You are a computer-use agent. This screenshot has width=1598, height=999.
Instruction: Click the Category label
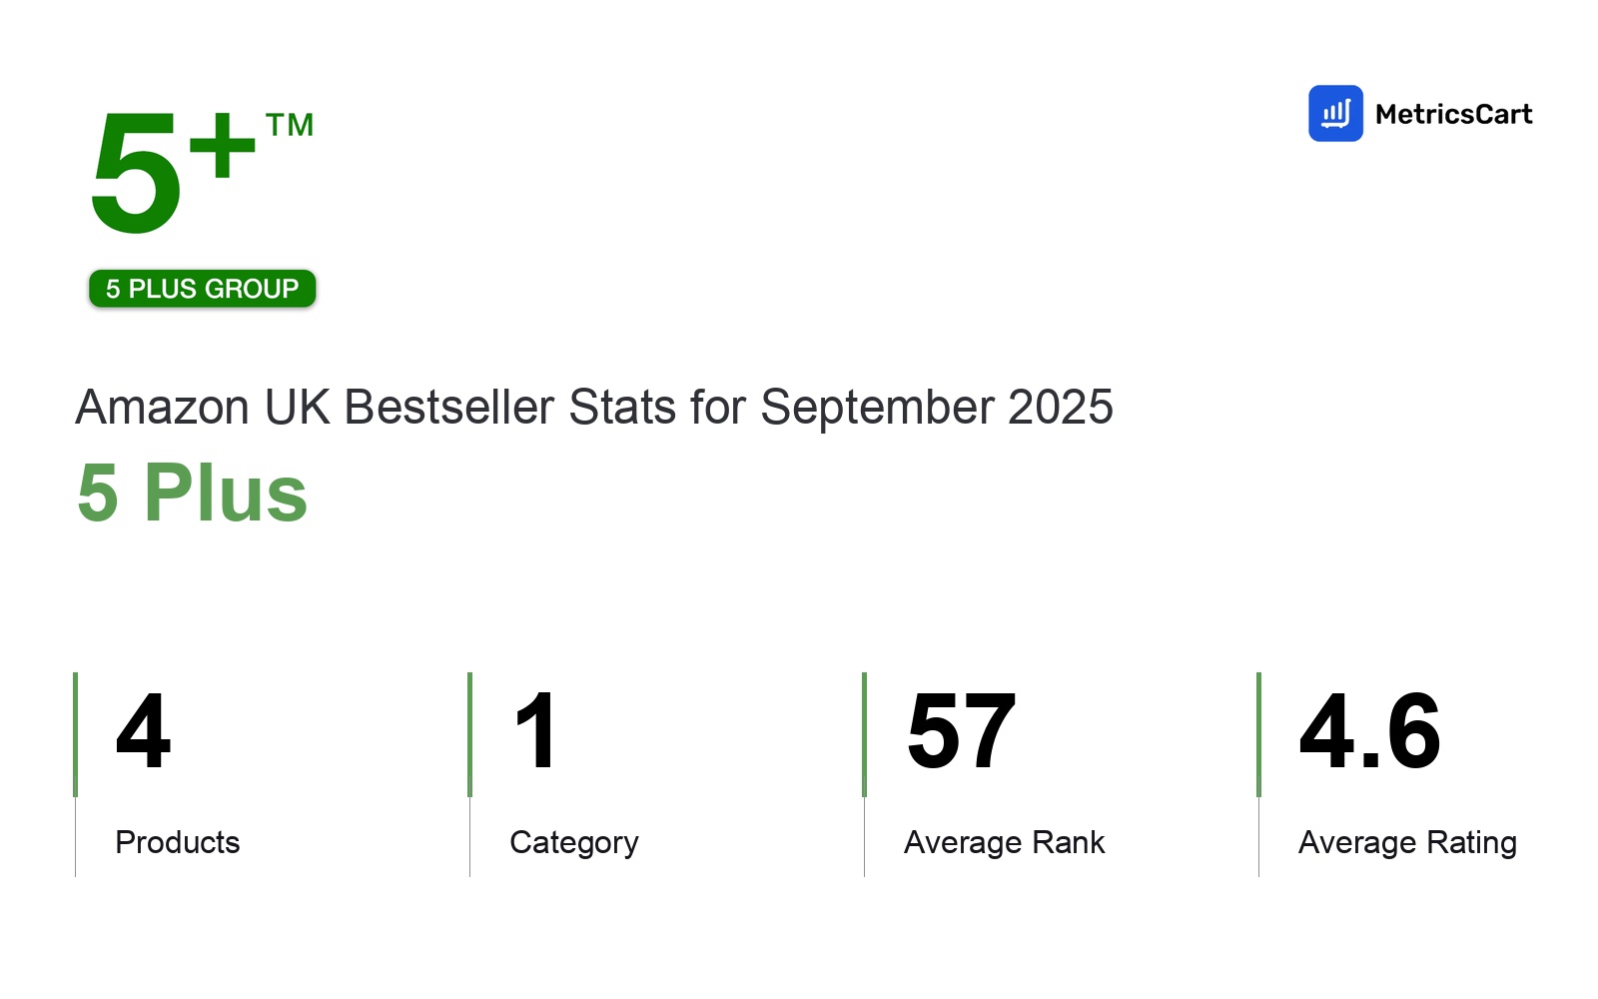574,842
